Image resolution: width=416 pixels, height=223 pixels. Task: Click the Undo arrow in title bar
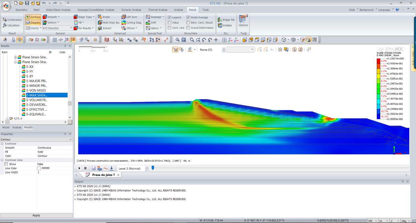coord(44,3)
